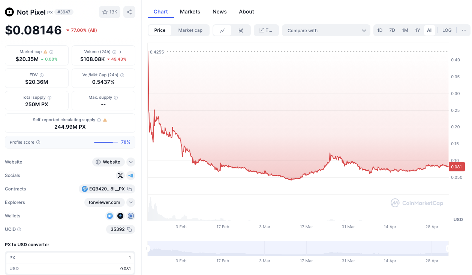Show Volume (24h) info icon
The height and width of the screenshot is (275, 472).
114,52
